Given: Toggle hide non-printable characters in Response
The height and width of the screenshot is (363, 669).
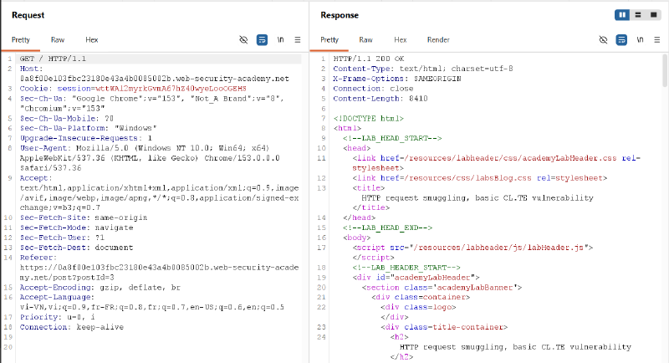Looking at the screenshot, I should click(603, 39).
